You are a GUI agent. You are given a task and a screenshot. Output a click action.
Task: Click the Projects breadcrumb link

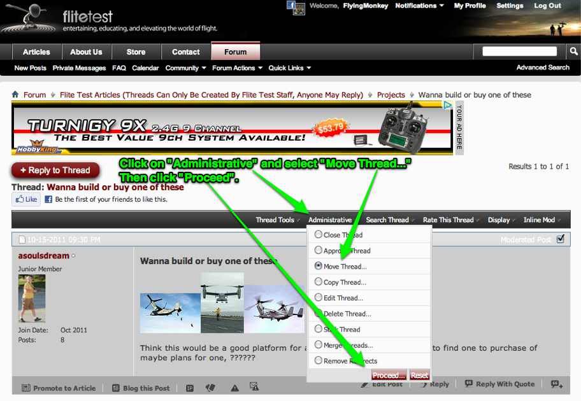coord(391,95)
